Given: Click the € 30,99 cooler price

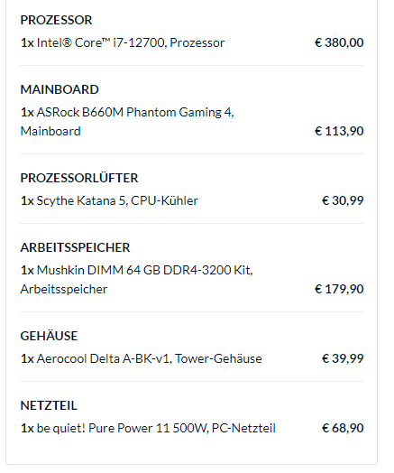Looking at the screenshot, I should 343,200.
